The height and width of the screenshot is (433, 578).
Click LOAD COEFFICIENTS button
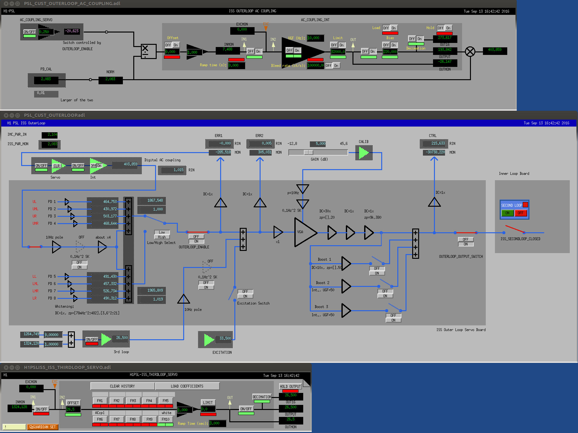187,386
